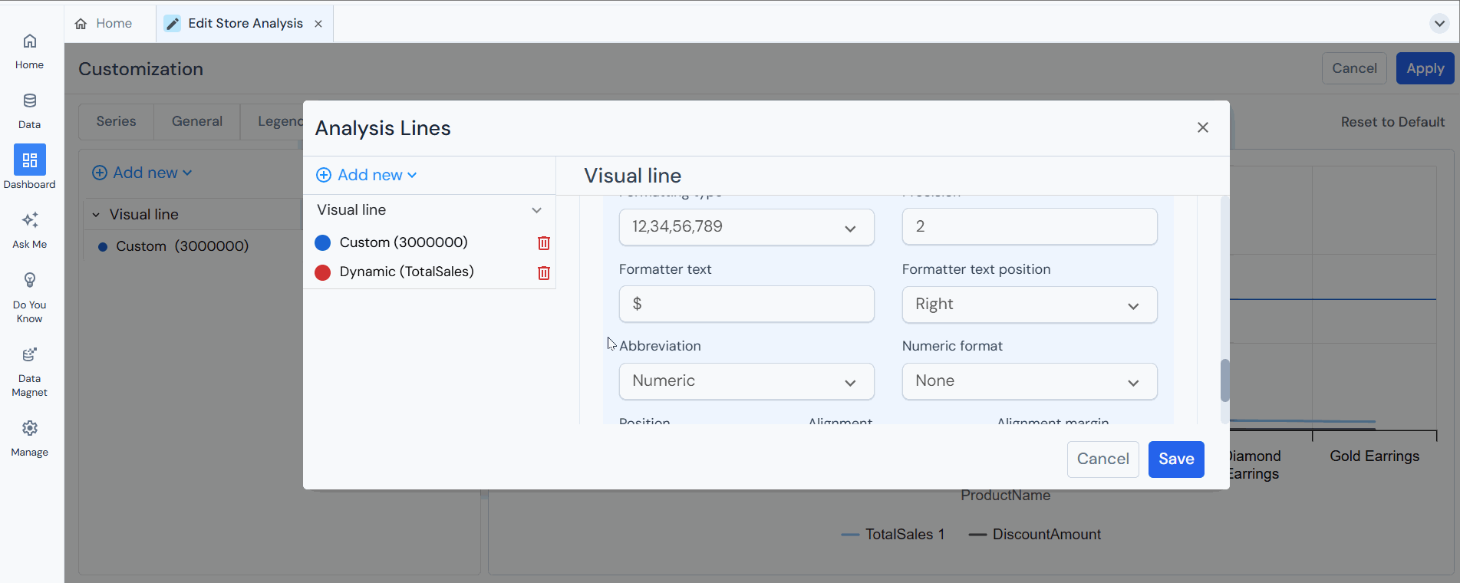This screenshot has width=1460, height=583.
Task: Open Ask Me assistant
Action: [29, 229]
